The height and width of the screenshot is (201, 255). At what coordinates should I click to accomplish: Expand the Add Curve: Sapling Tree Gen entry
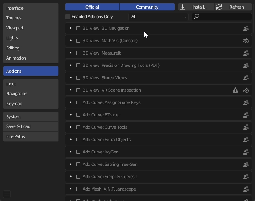tap(71, 164)
